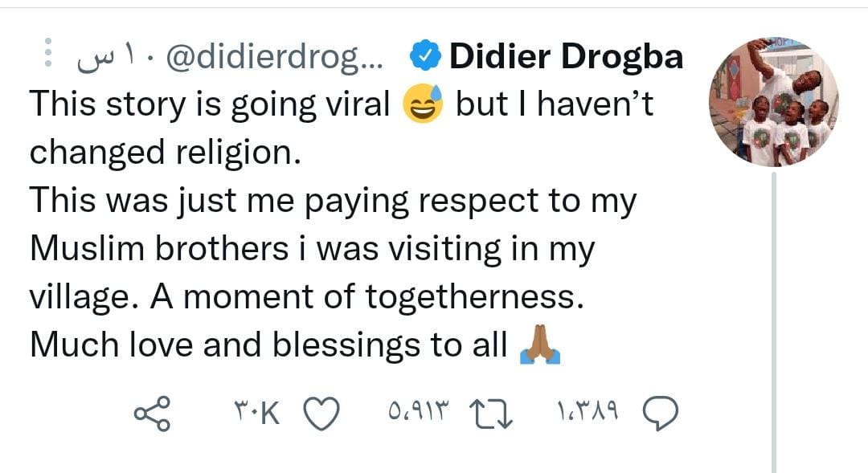Click the thread line under the avatar
This screenshot has width=868, height=473.
tap(773, 321)
